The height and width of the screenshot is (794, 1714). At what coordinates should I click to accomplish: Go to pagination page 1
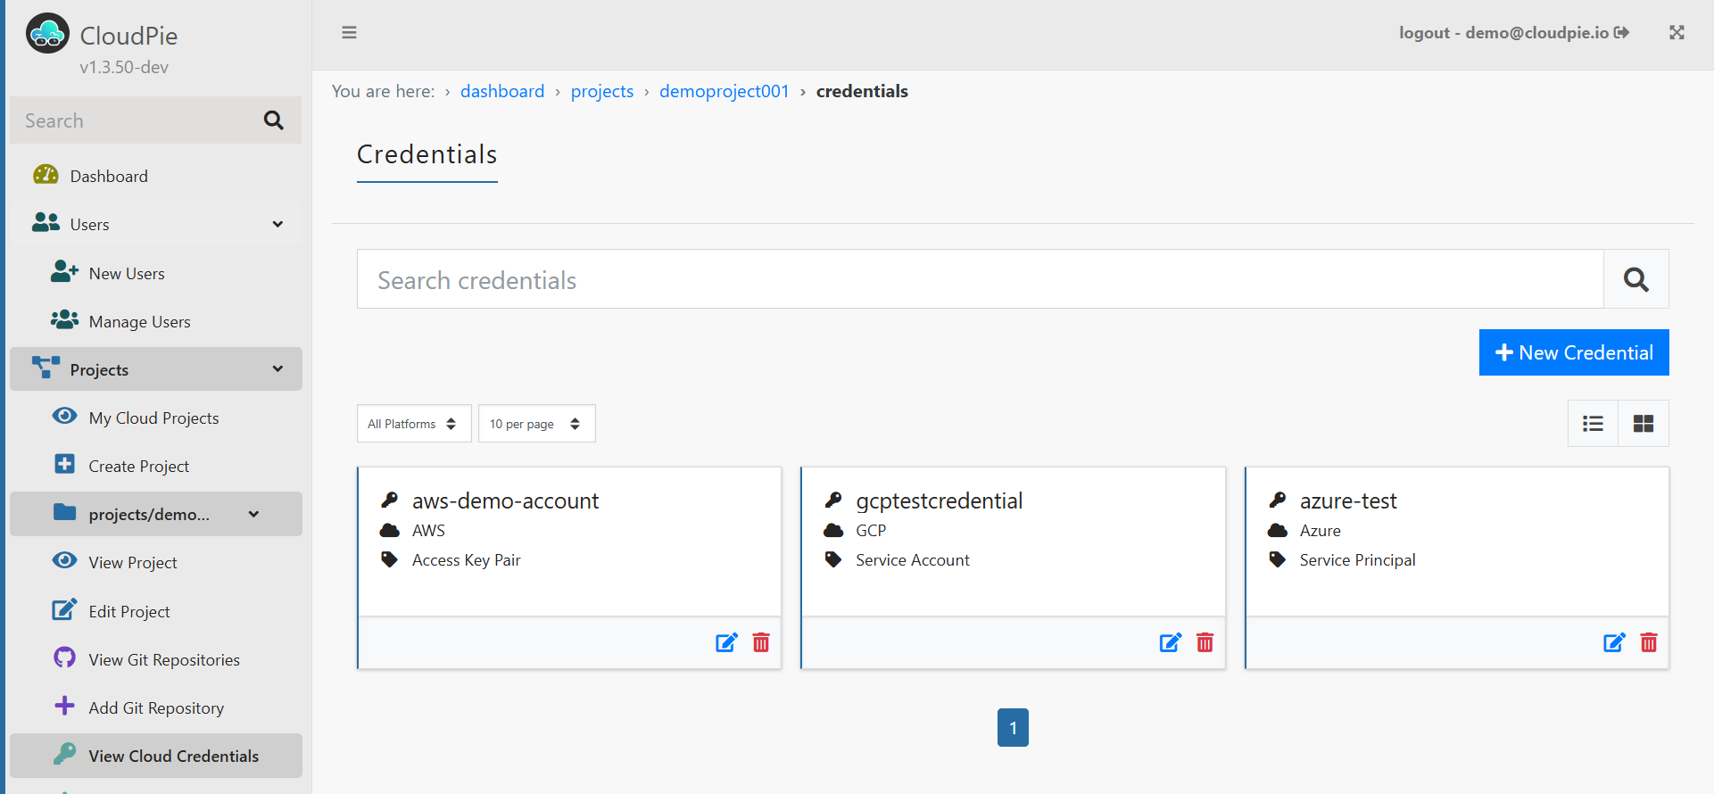[1013, 727]
